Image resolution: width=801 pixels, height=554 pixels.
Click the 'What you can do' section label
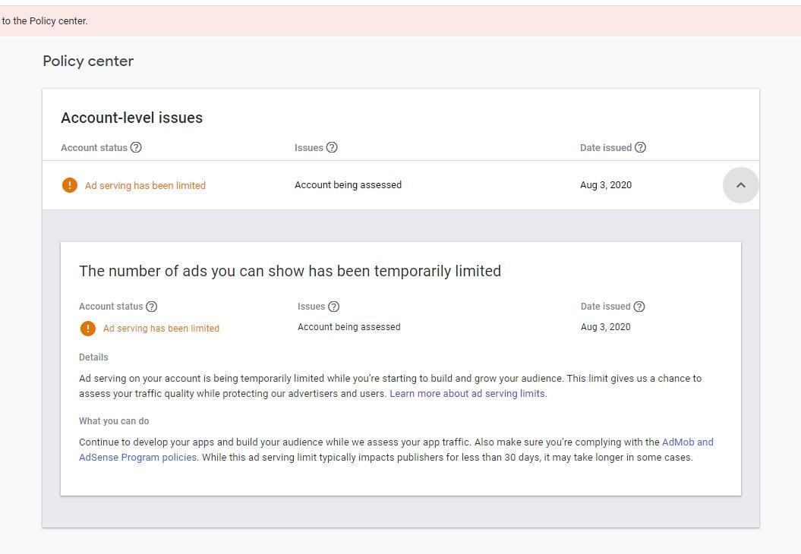(x=114, y=420)
